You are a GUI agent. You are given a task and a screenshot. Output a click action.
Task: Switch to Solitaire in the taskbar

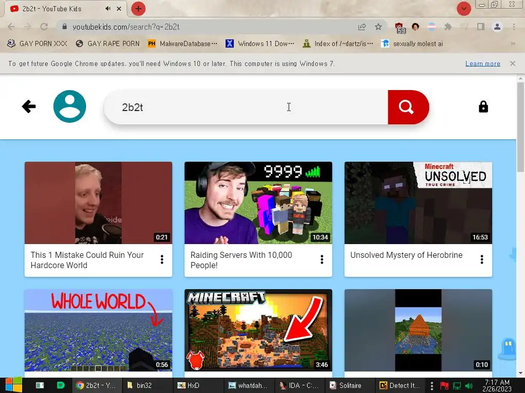click(350, 385)
